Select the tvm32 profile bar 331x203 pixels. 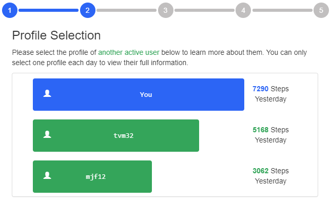116,135
